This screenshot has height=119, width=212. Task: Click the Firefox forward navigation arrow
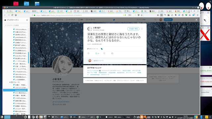(x=9, y=15)
